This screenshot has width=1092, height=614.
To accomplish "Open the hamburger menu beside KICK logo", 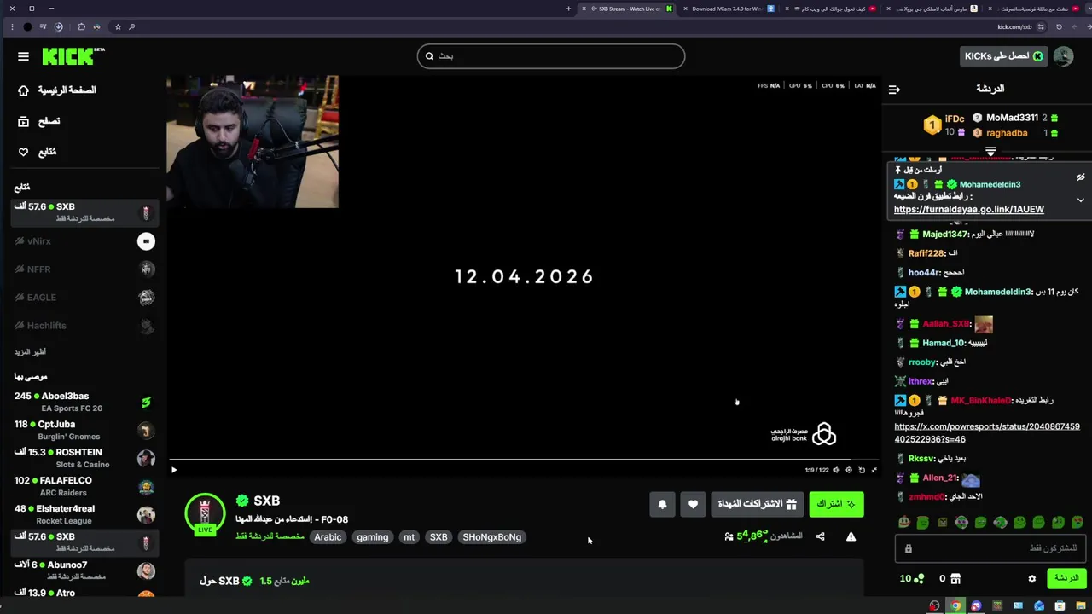I will coord(23,56).
